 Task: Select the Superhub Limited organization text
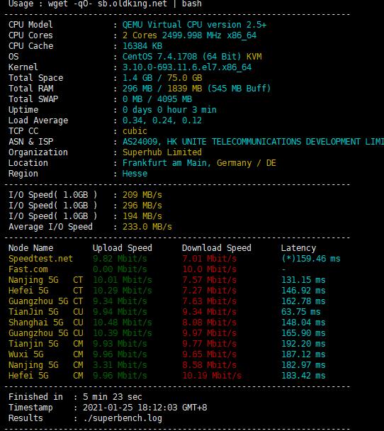pyautogui.click(x=162, y=152)
